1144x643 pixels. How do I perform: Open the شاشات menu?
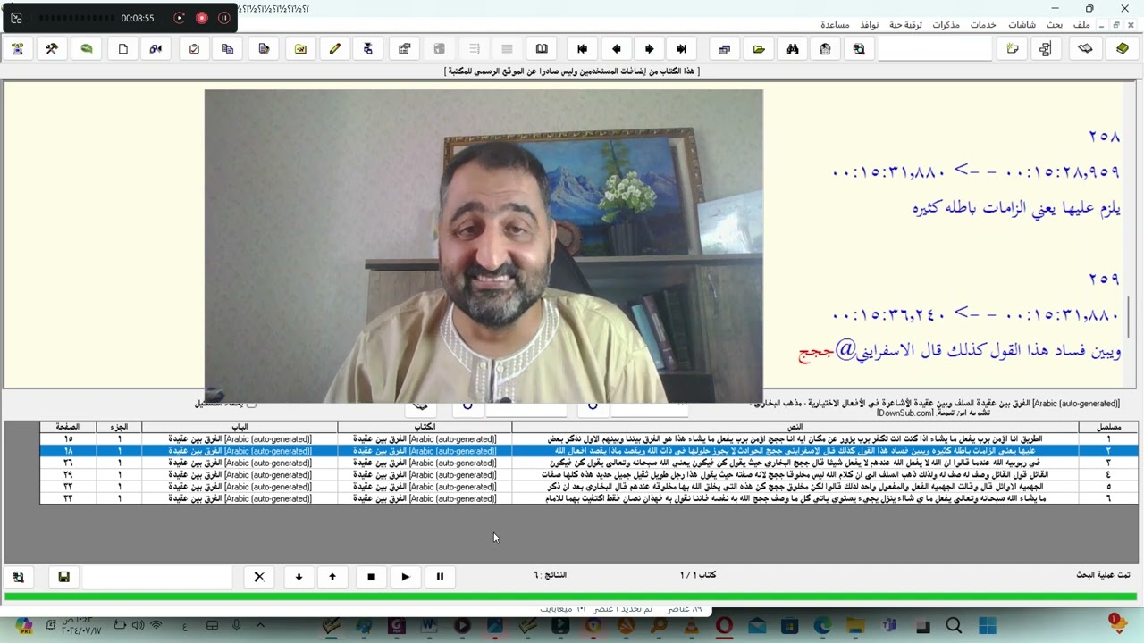(1022, 25)
